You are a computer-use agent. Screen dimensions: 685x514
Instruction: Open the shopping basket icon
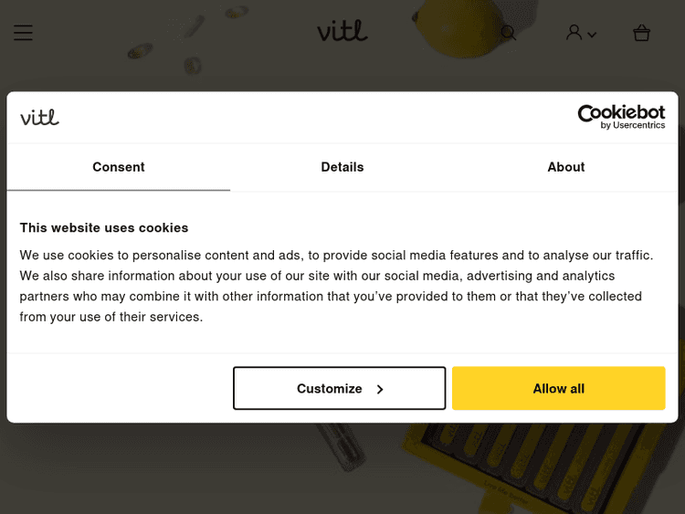(641, 33)
